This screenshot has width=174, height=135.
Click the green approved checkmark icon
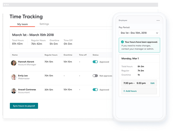(x=122, y=42)
